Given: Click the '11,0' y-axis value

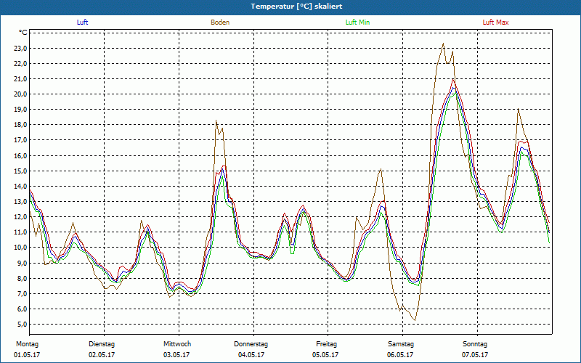Looking at the screenshot, I should coord(20,232).
